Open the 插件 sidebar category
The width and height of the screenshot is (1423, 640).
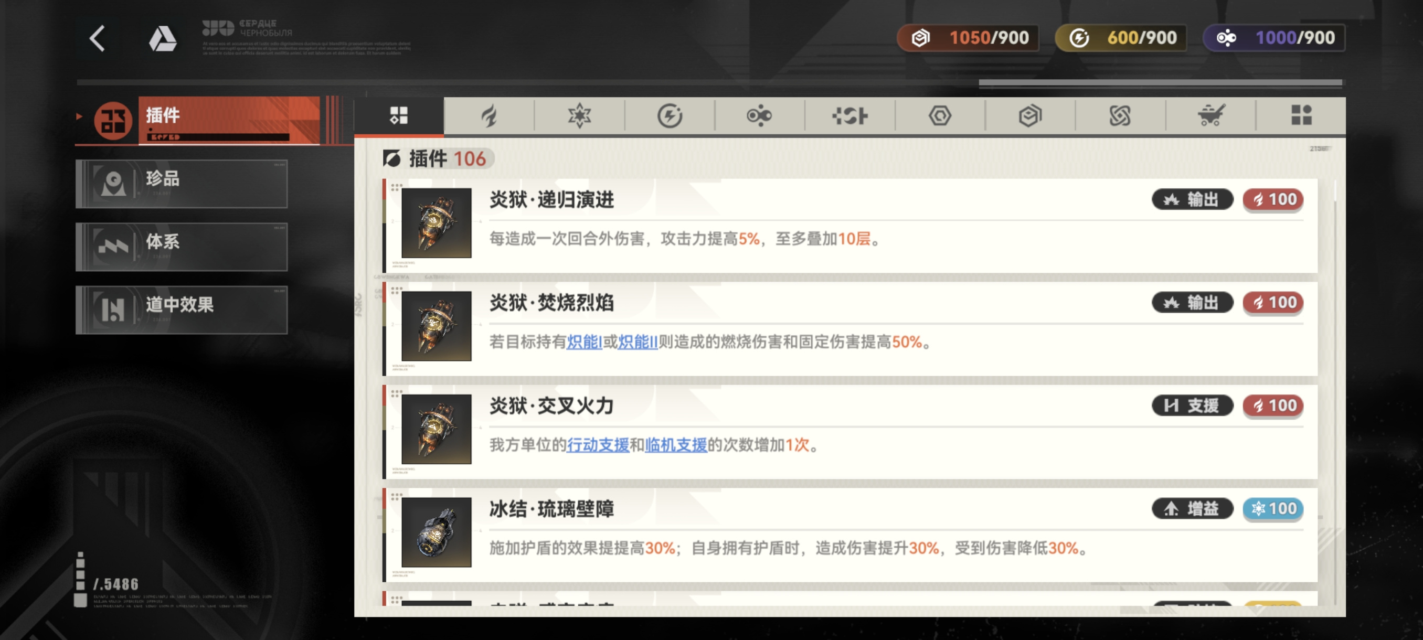point(198,120)
